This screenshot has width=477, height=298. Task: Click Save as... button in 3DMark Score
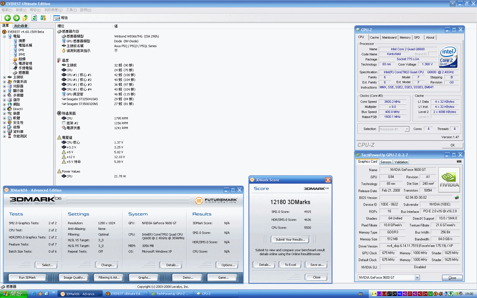pos(317,265)
